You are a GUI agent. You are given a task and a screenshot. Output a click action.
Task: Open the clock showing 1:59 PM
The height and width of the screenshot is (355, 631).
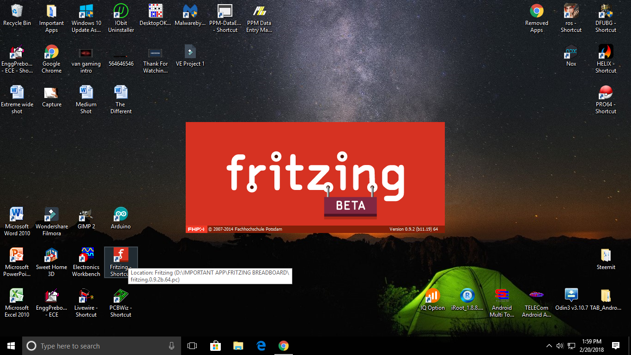[592, 346]
